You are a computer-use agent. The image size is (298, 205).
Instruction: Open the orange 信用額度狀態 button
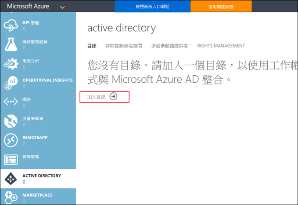[221, 7]
